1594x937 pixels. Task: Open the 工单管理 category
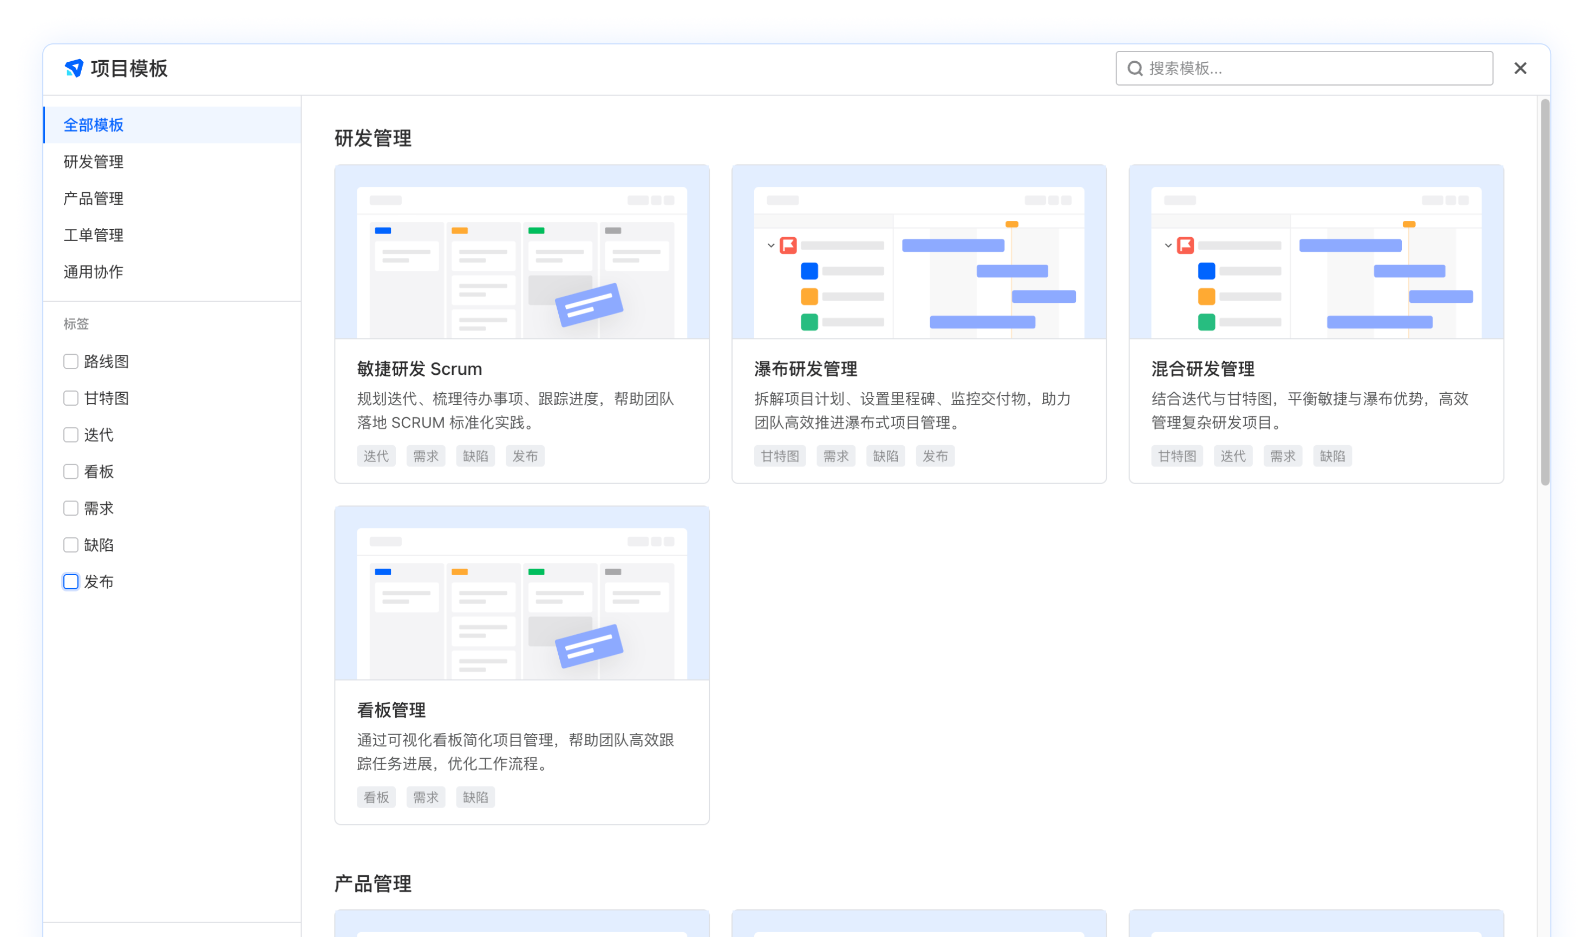coord(172,236)
